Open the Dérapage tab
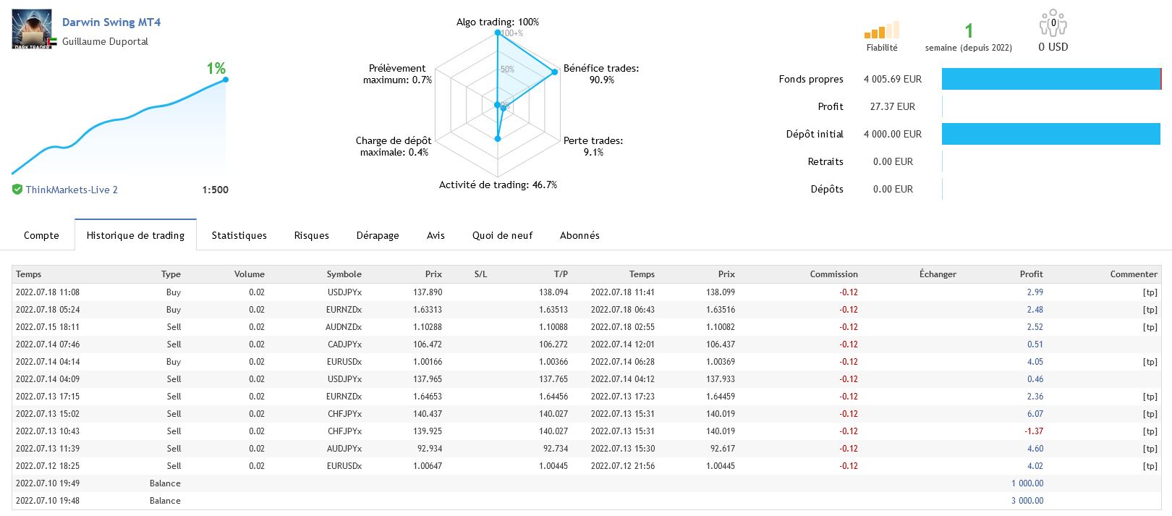 point(378,235)
